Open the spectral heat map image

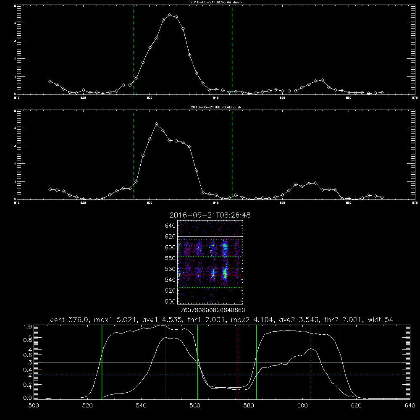pos(210,262)
